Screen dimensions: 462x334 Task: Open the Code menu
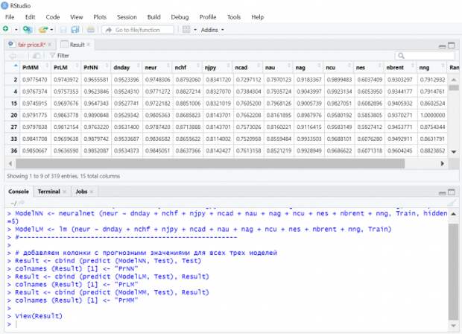(53, 17)
